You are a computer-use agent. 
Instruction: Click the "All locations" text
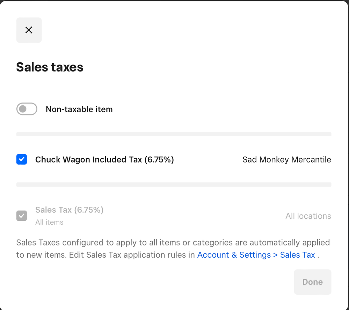[x=308, y=216]
